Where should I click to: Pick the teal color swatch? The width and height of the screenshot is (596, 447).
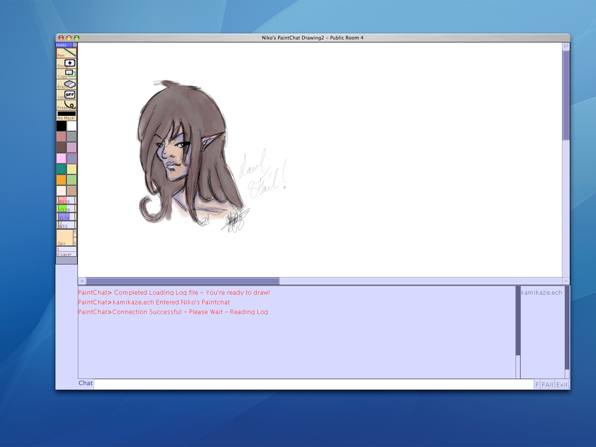pyautogui.click(x=61, y=169)
